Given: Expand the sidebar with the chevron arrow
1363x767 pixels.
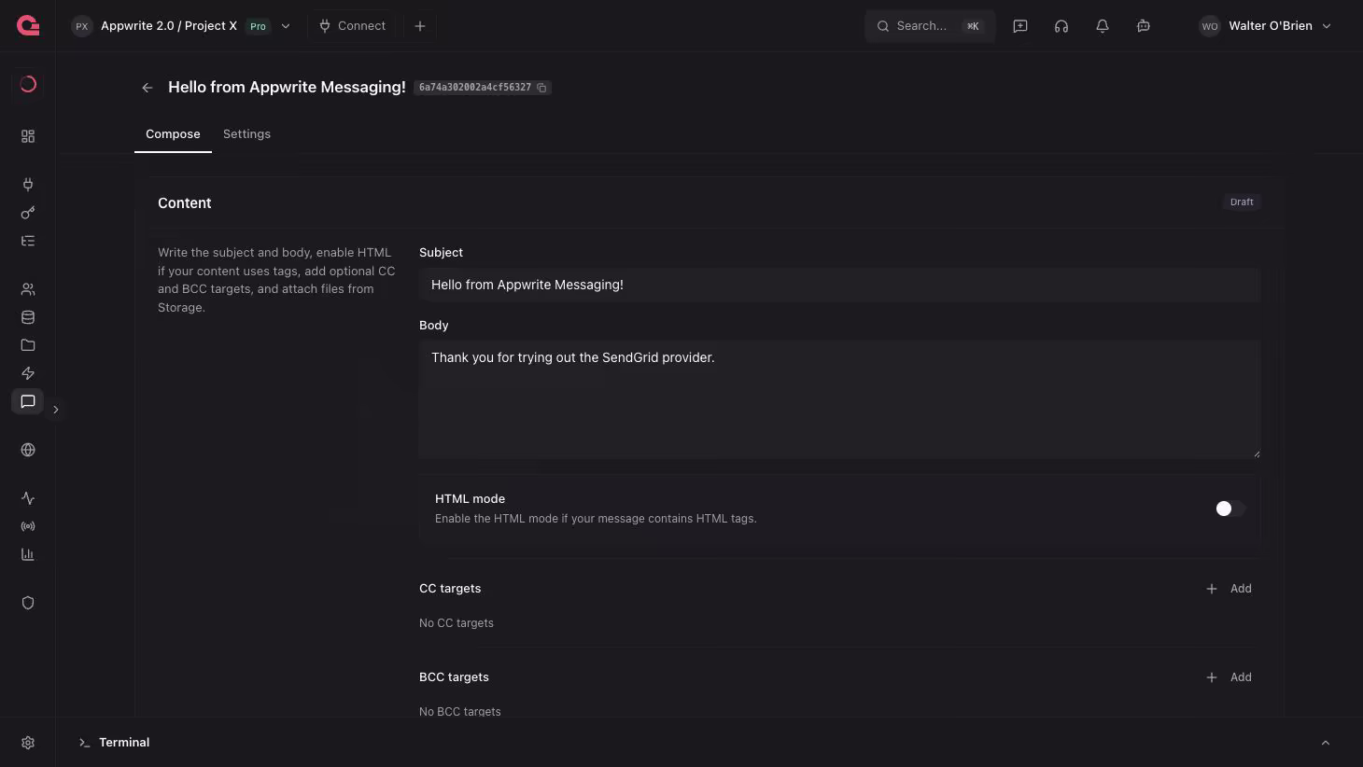Looking at the screenshot, I should (x=56, y=410).
